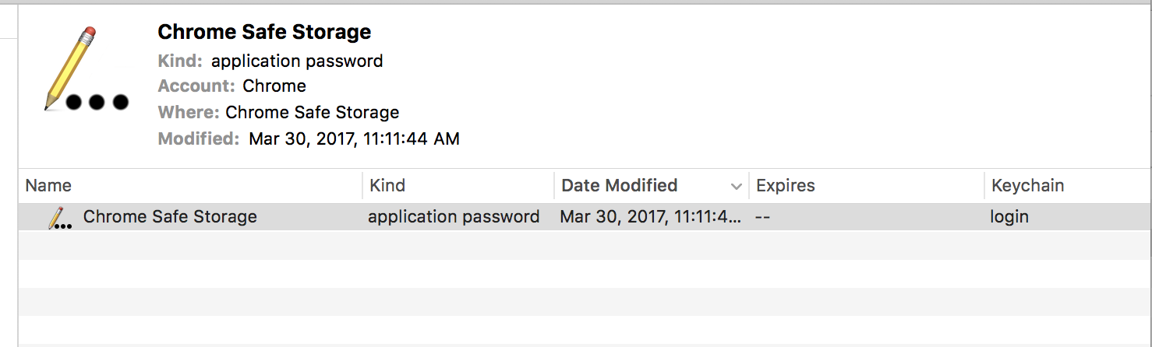The height and width of the screenshot is (347, 1152).
Task: Click the small pencil icon in the list row
Action: [59, 217]
